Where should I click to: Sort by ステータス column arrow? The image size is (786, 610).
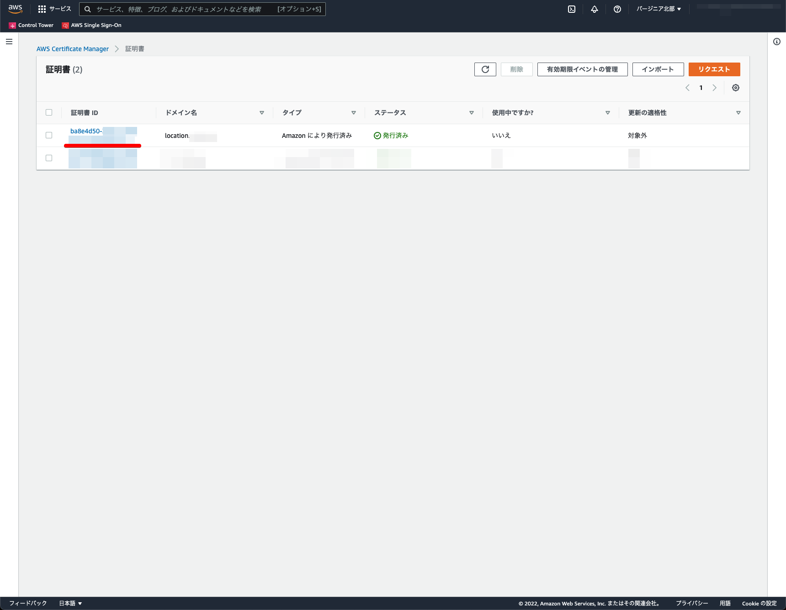[472, 113]
